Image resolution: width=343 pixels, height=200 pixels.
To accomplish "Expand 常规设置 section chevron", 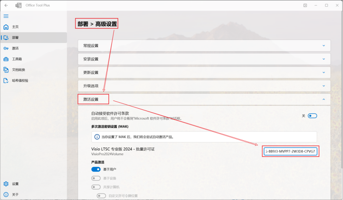I will pyautogui.click(x=324, y=46).
